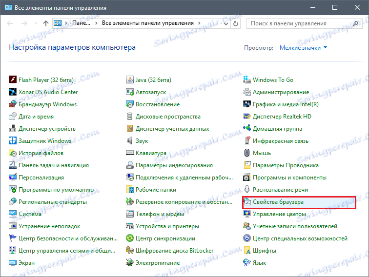Open the Звук speaker icon

click(x=130, y=140)
